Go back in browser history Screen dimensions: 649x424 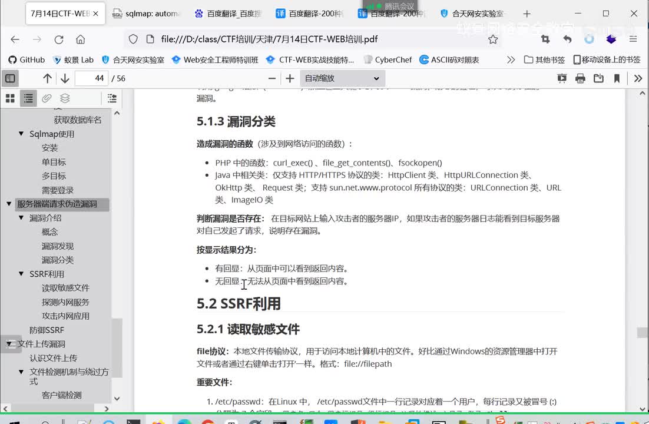click(x=15, y=39)
